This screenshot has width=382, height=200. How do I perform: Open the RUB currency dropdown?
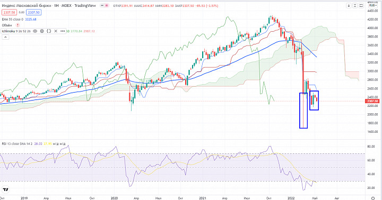[373, 5]
